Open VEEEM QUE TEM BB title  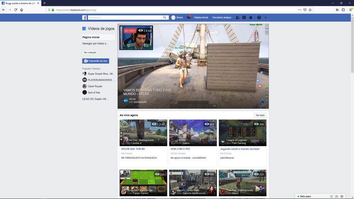click(x=133, y=149)
